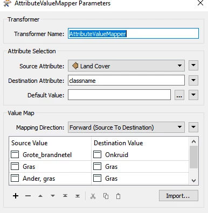Move selected row down one position
The width and height of the screenshot is (208, 213).
(53, 196)
